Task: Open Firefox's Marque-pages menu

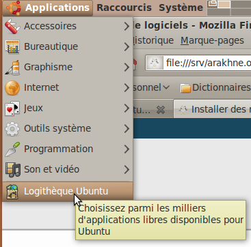Action: click(212, 41)
